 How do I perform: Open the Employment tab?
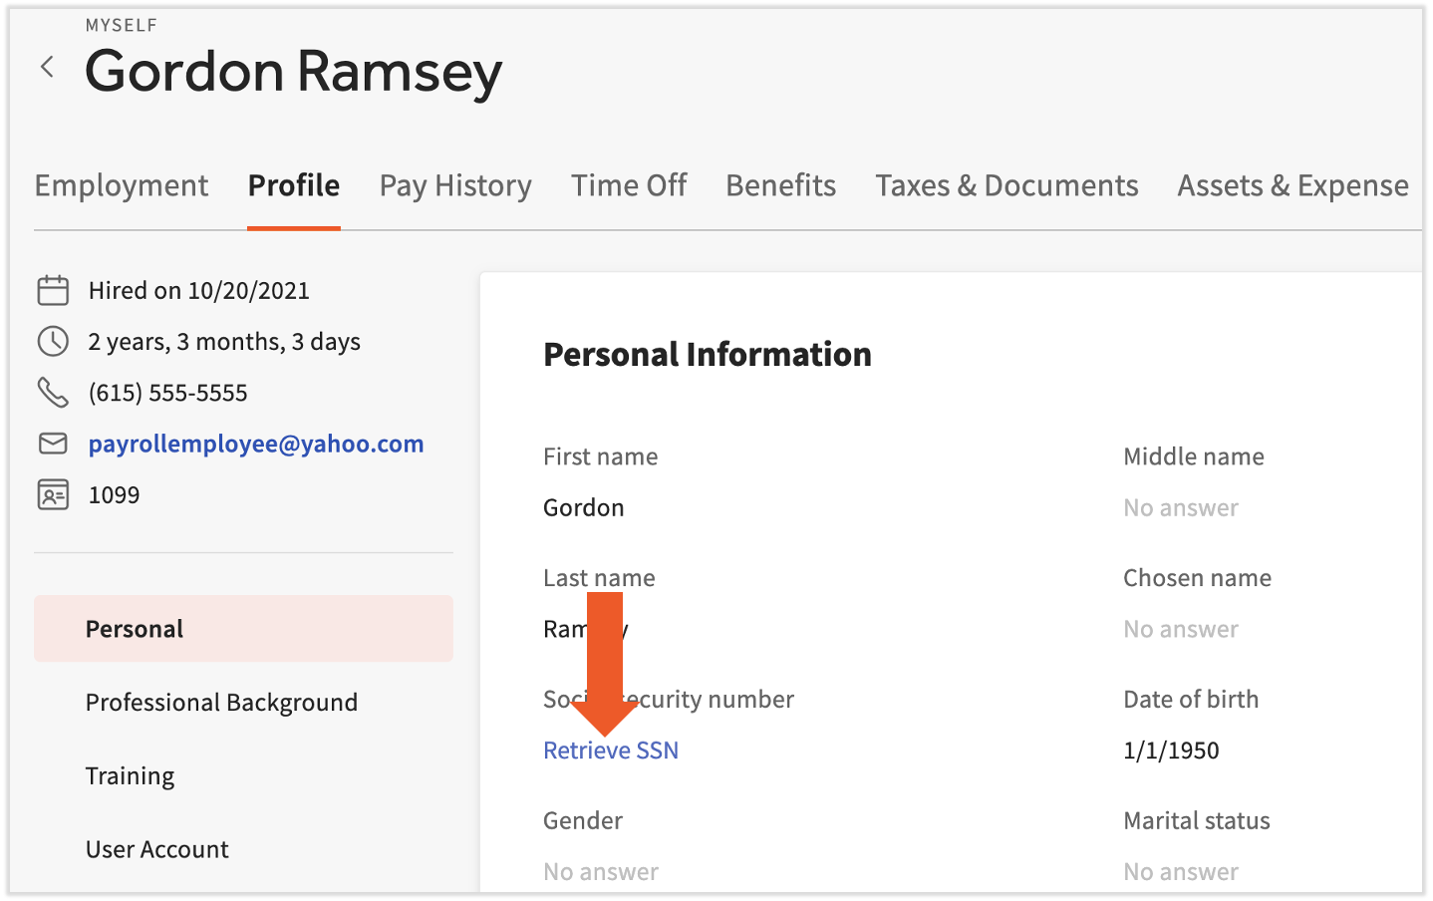point(122,185)
